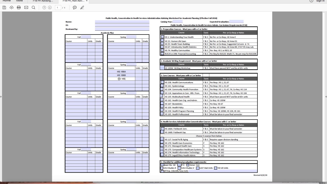Click the active HS 165 text field
This screenshot has width=327, height=184.
coord(121,79)
